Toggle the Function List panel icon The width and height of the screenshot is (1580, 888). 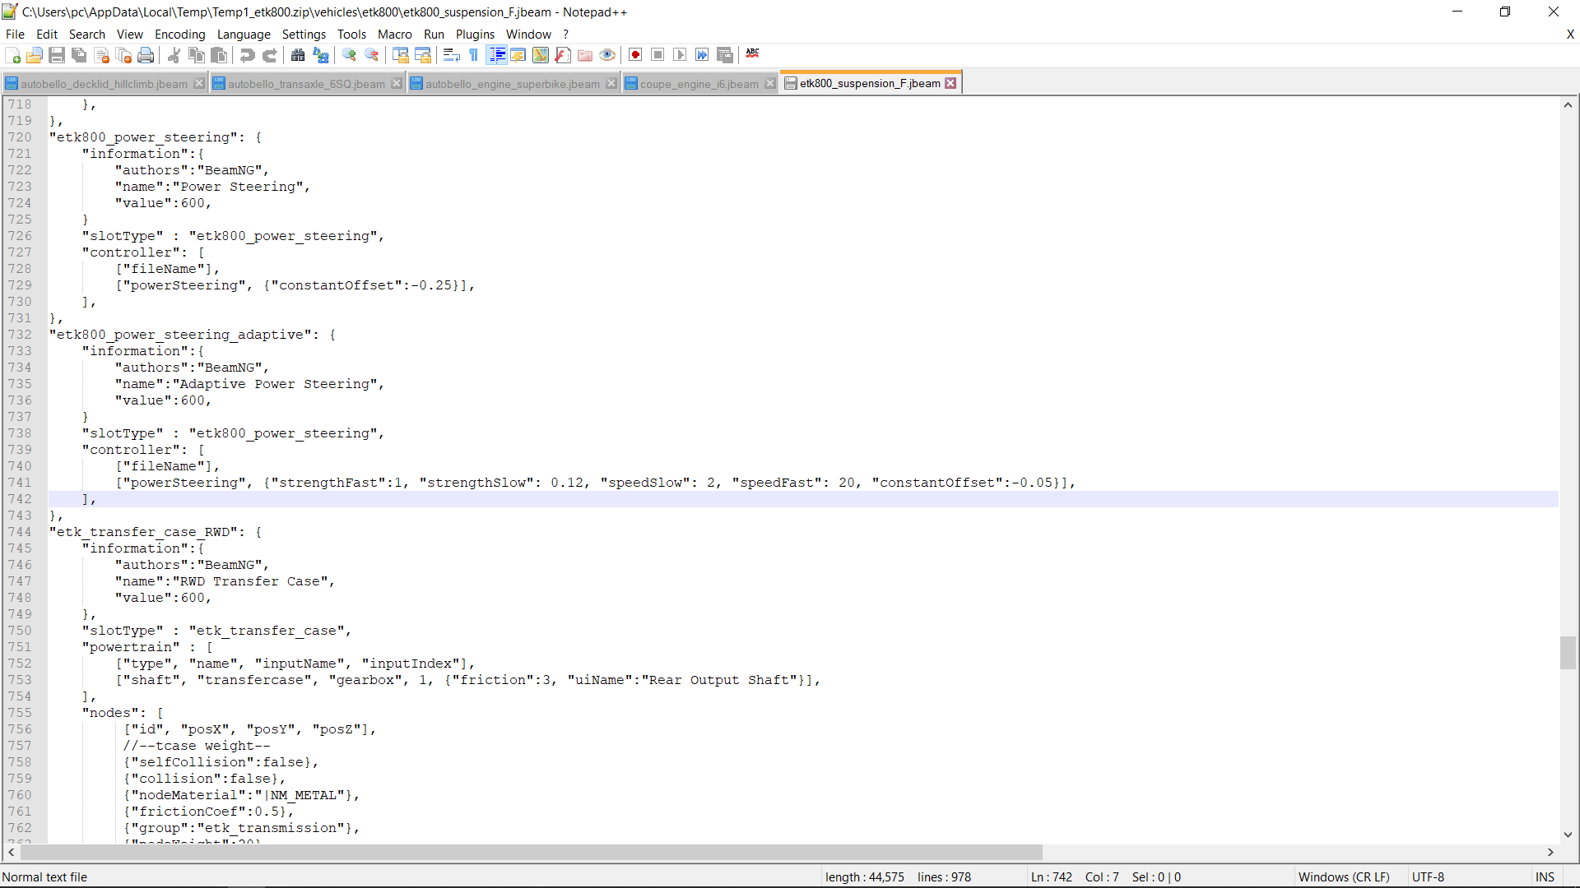pyautogui.click(x=563, y=55)
